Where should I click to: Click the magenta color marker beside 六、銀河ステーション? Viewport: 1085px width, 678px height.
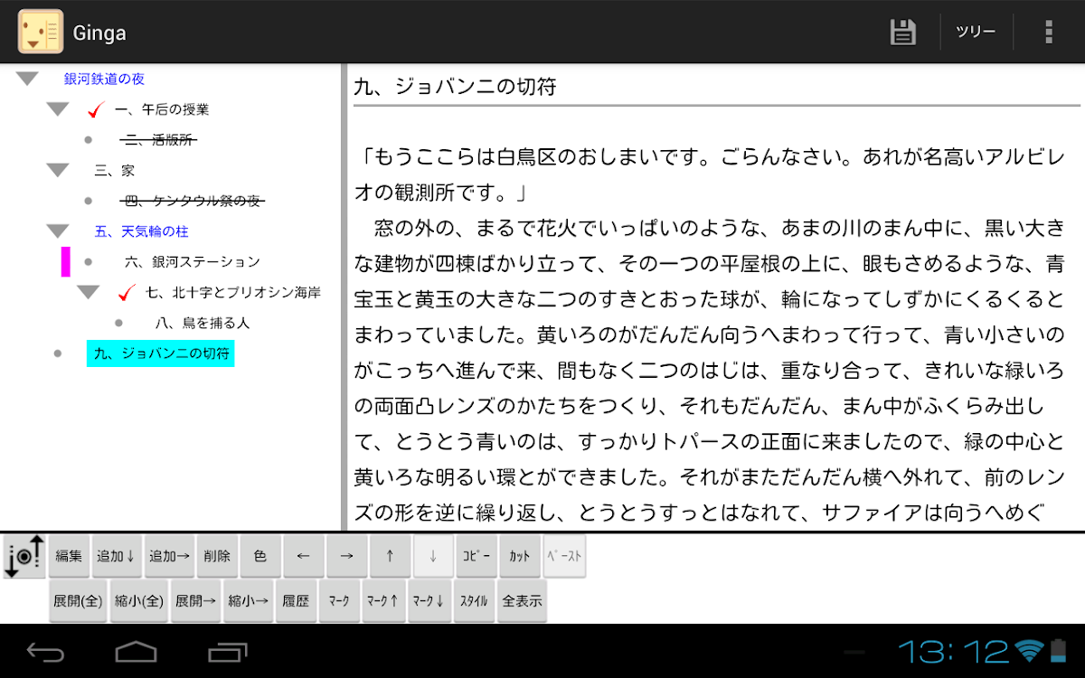click(x=66, y=261)
